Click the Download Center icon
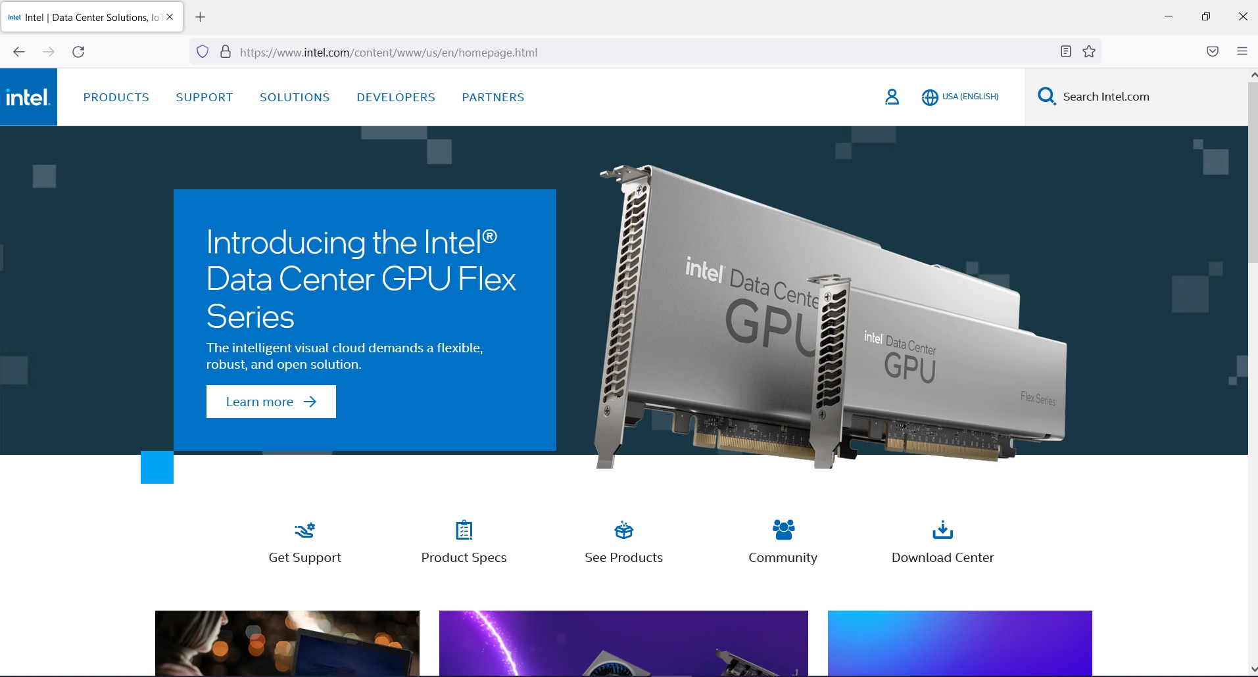The image size is (1258, 677). point(942,530)
